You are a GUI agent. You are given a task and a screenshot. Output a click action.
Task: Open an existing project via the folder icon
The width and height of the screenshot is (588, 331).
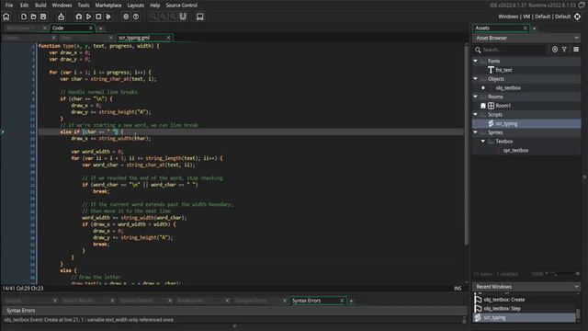click(x=33, y=17)
